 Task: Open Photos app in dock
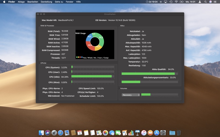point(105,133)
